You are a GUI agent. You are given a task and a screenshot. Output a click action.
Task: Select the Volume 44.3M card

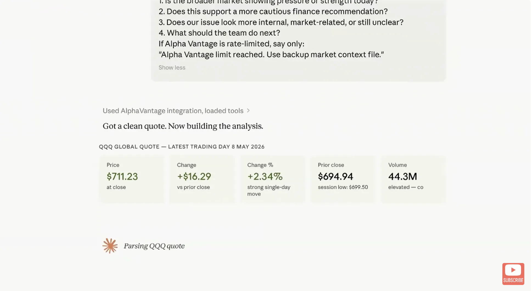(x=413, y=179)
